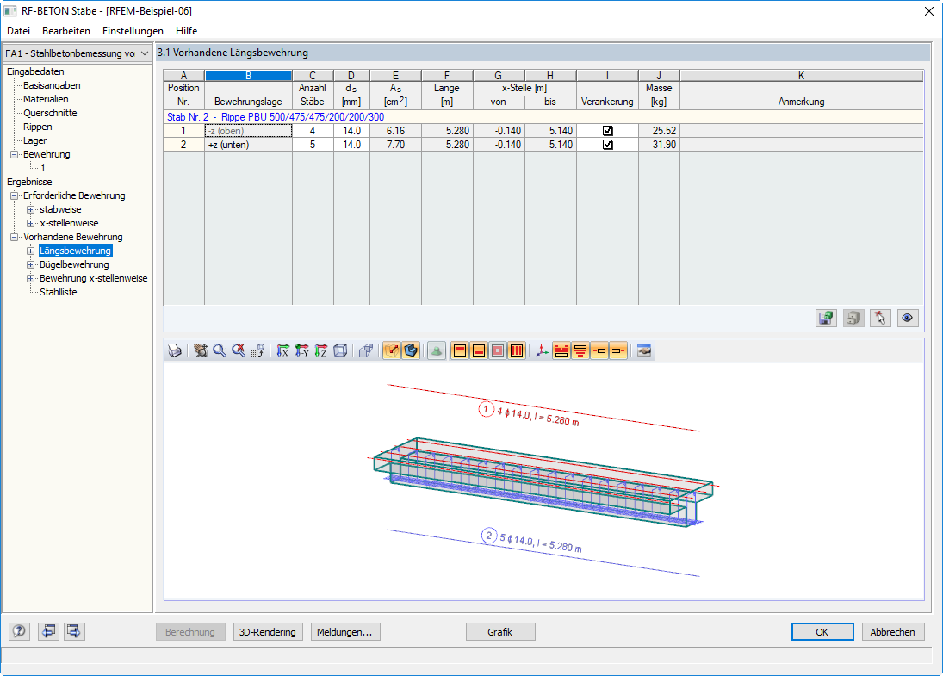Viewport: 943px width, 676px height.
Task: Select Materialien in the navigator
Action: click(46, 99)
